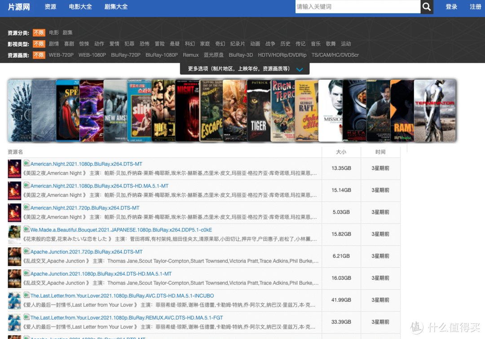Viewport: 485px width, 339px height.
Task: Select 不限 in 资源分类 filter
Action: click(x=39, y=33)
